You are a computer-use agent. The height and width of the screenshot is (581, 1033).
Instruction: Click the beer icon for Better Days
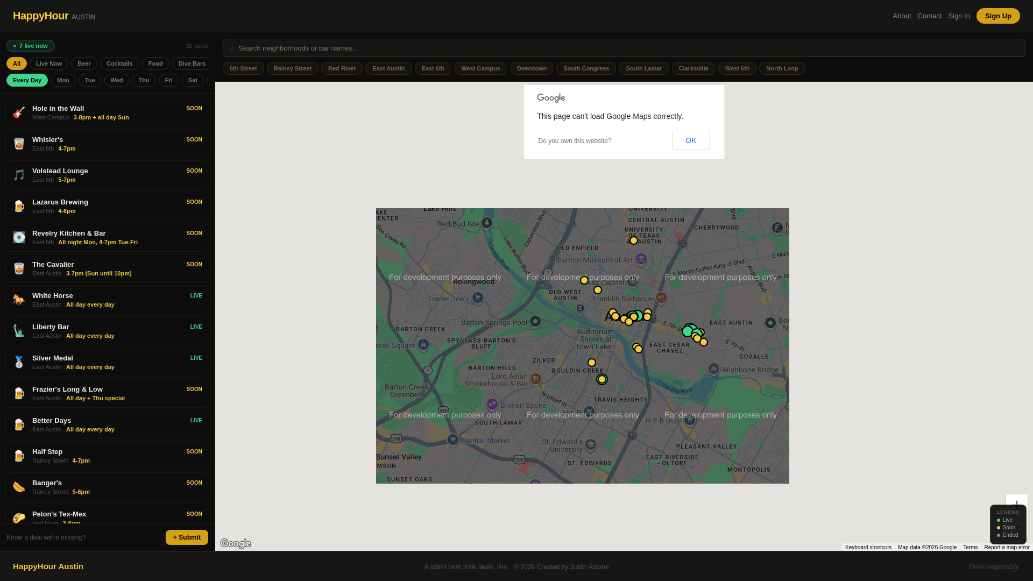pyautogui.click(x=19, y=424)
